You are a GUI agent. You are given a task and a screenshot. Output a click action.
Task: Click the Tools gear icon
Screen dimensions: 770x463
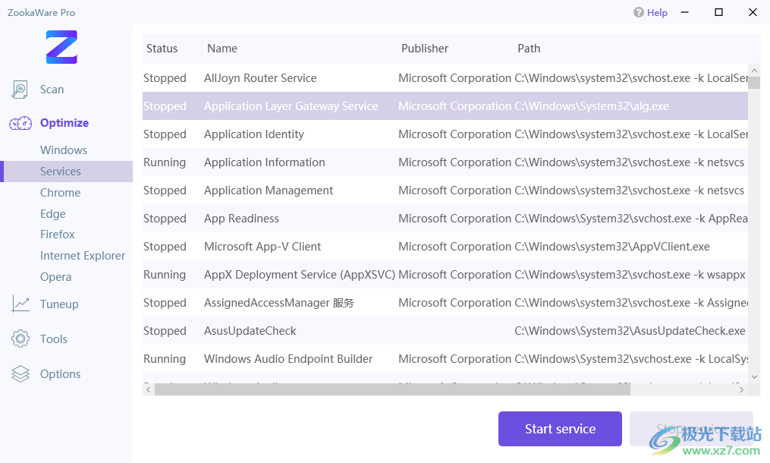pos(20,339)
